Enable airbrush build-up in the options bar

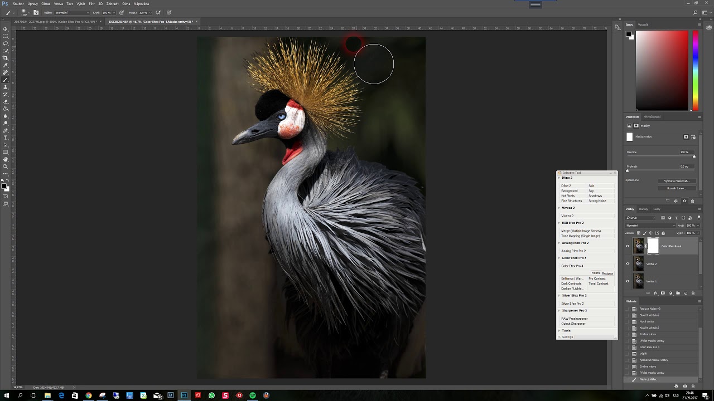(x=158, y=12)
